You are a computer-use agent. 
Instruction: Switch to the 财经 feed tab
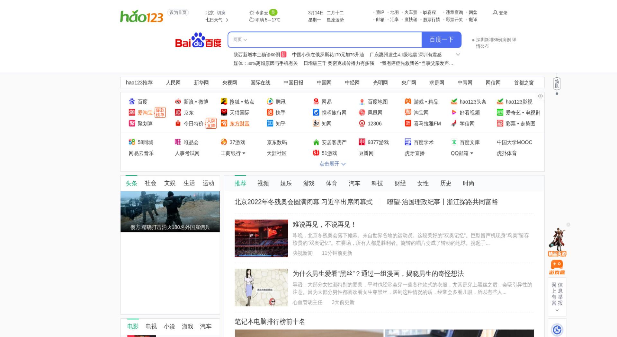pyautogui.click(x=400, y=183)
